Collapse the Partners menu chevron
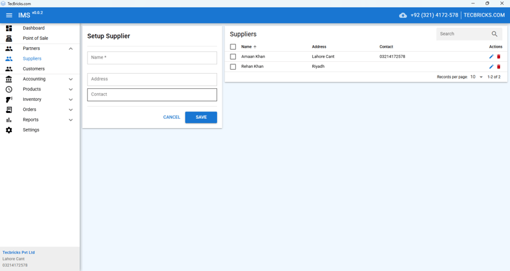 [70, 48]
